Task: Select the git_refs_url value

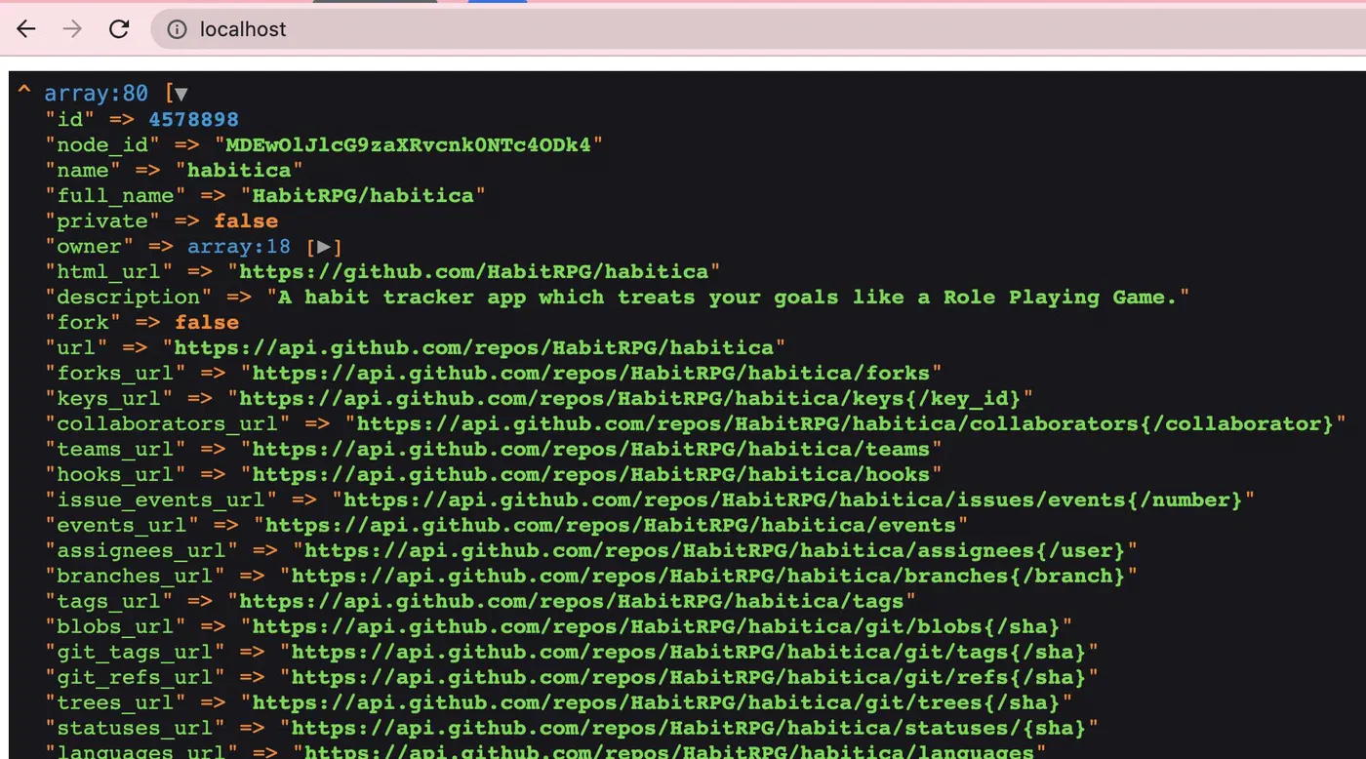Action: click(689, 678)
